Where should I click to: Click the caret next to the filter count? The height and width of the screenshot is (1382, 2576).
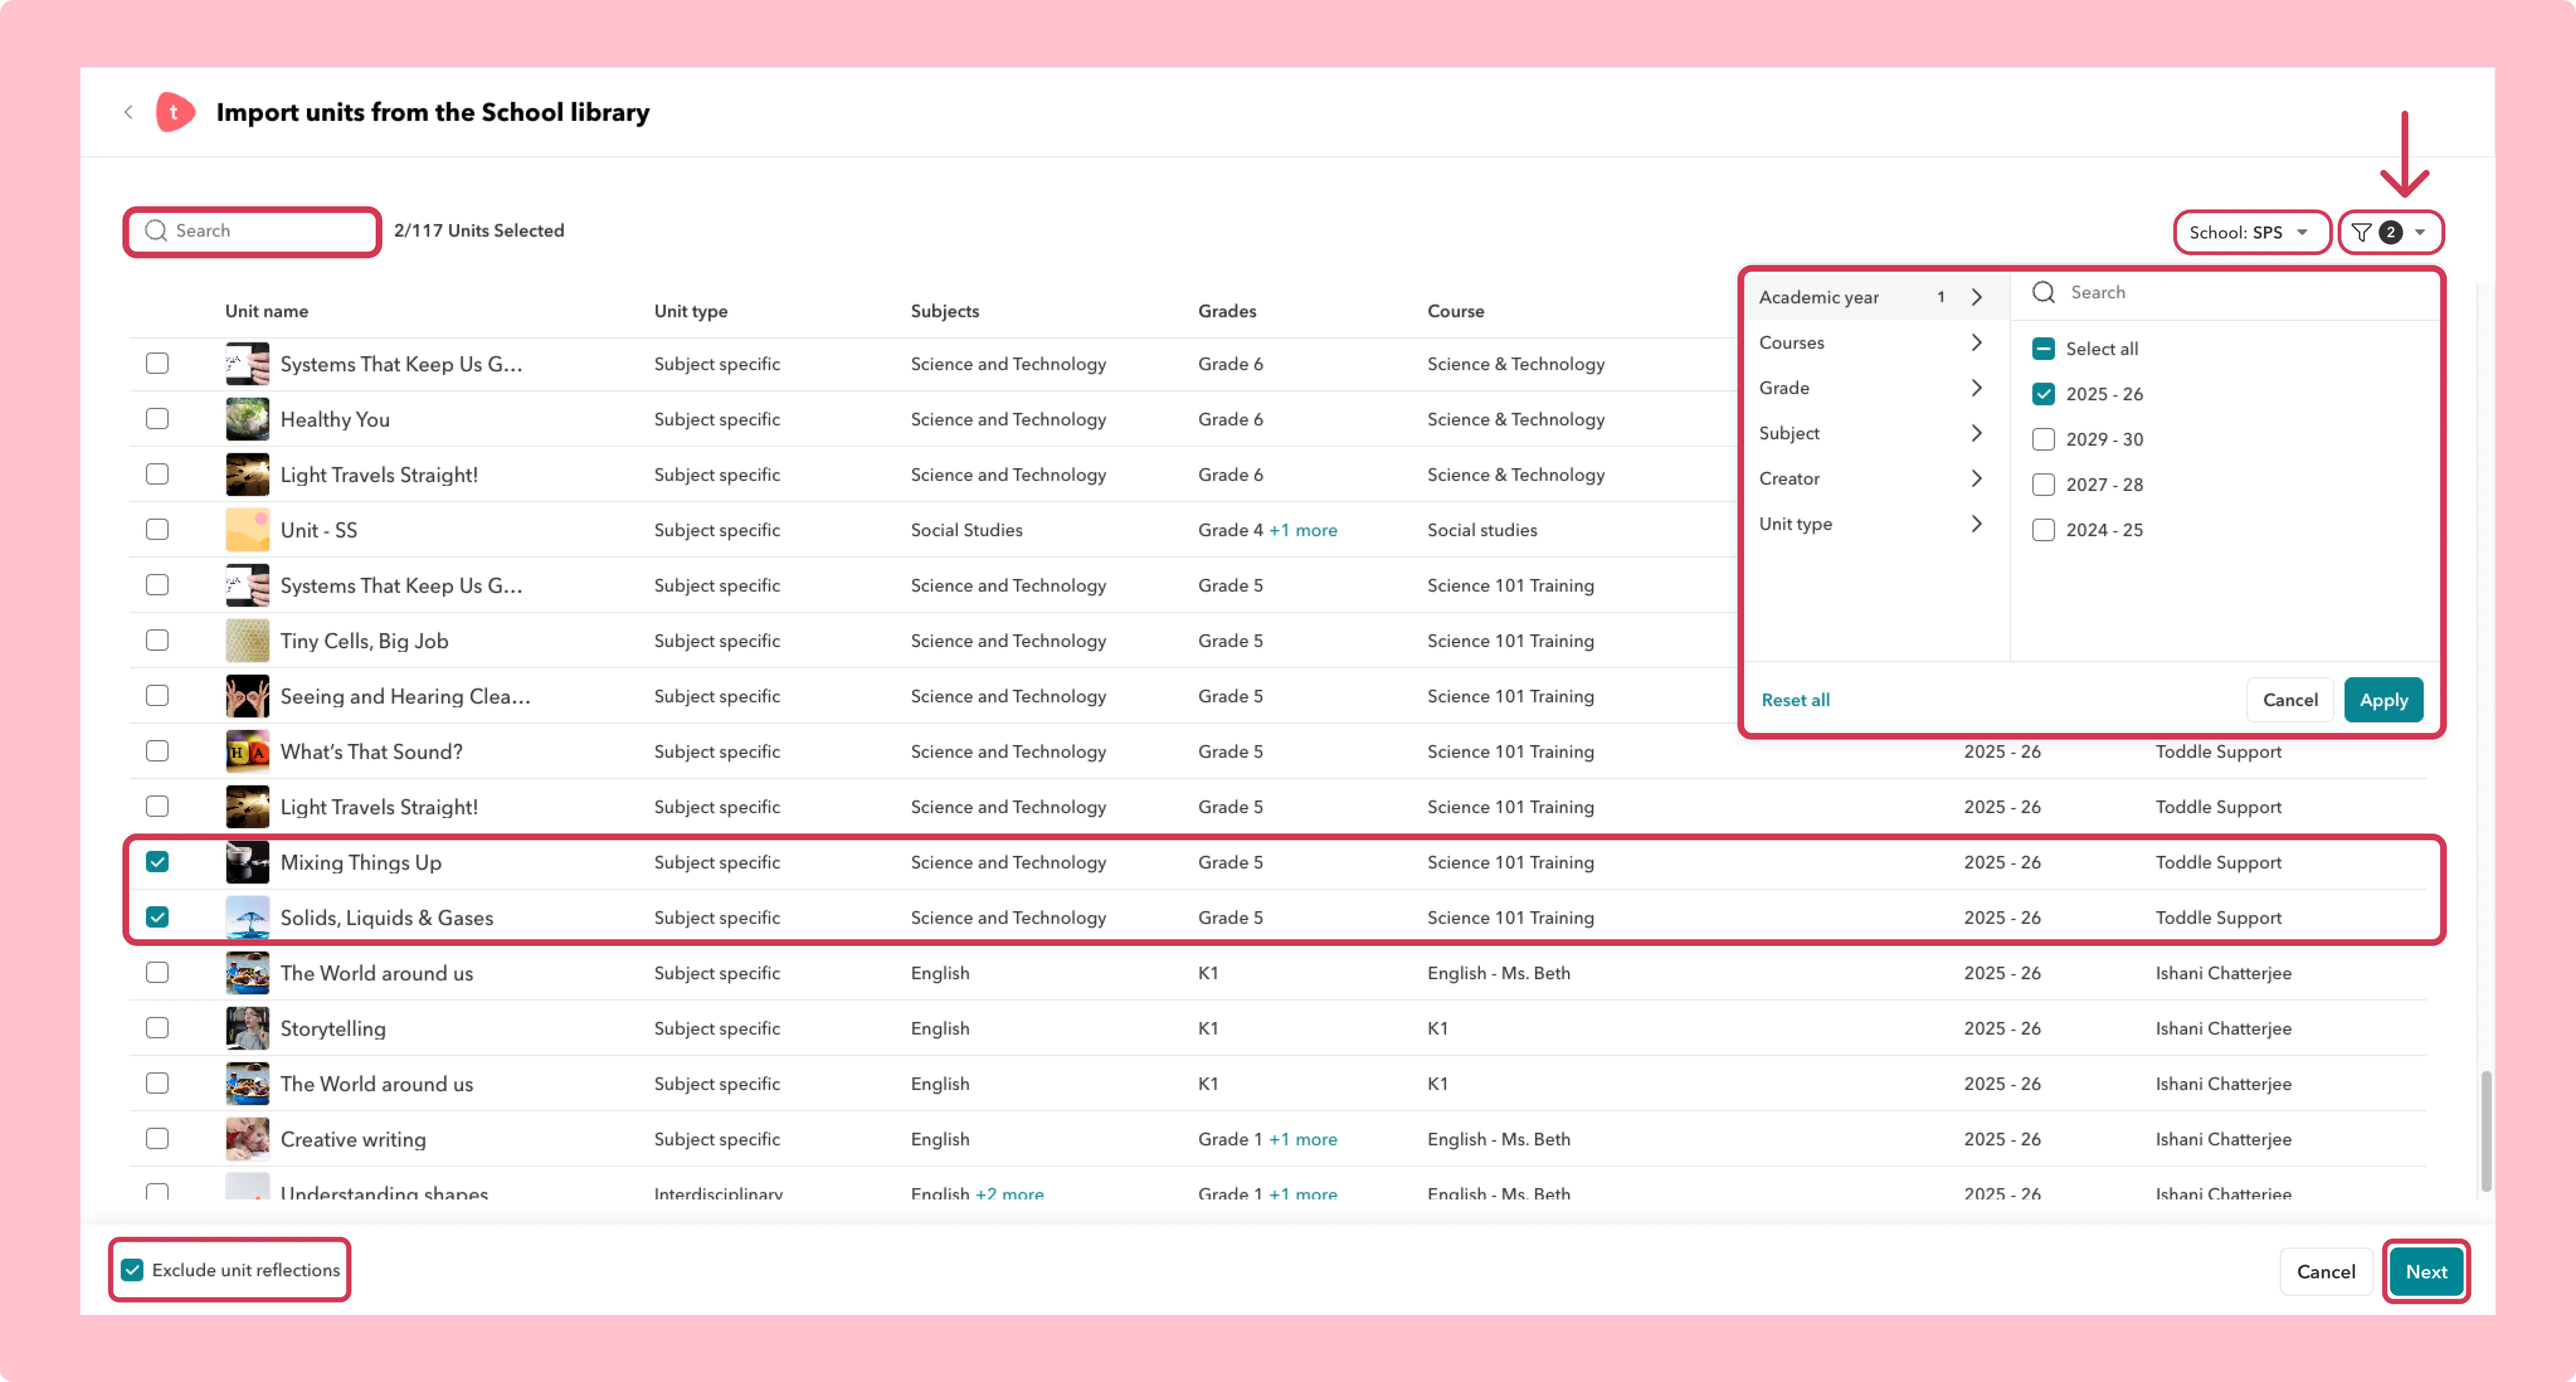(2420, 233)
